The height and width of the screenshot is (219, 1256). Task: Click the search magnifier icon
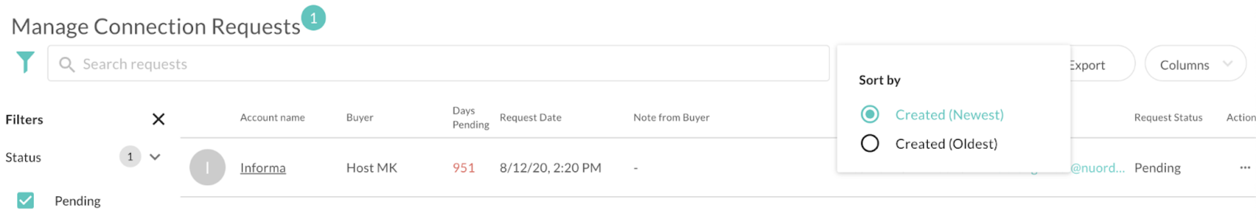(67, 64)
